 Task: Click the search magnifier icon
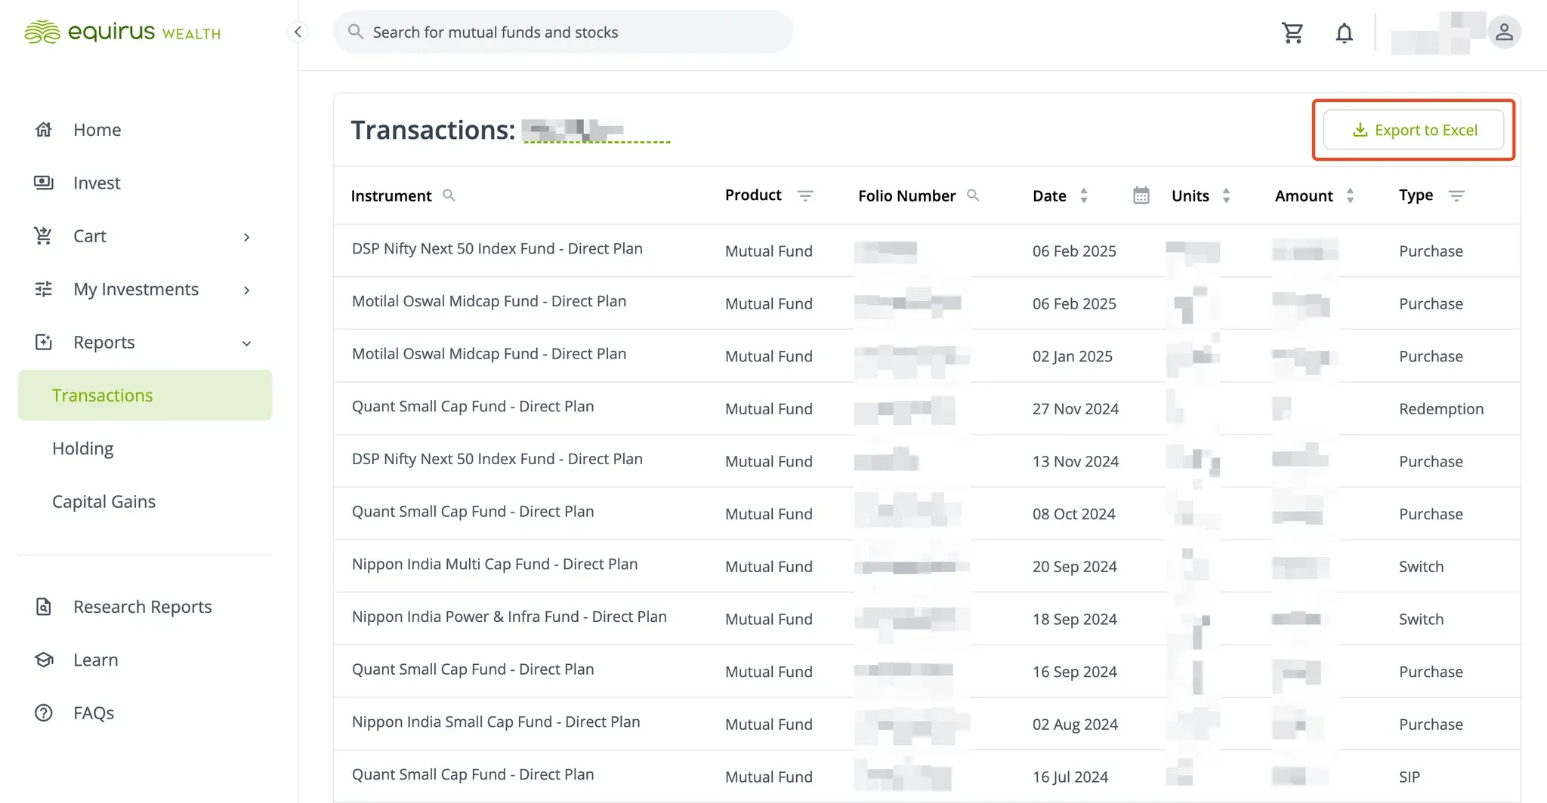click(355, 32)
